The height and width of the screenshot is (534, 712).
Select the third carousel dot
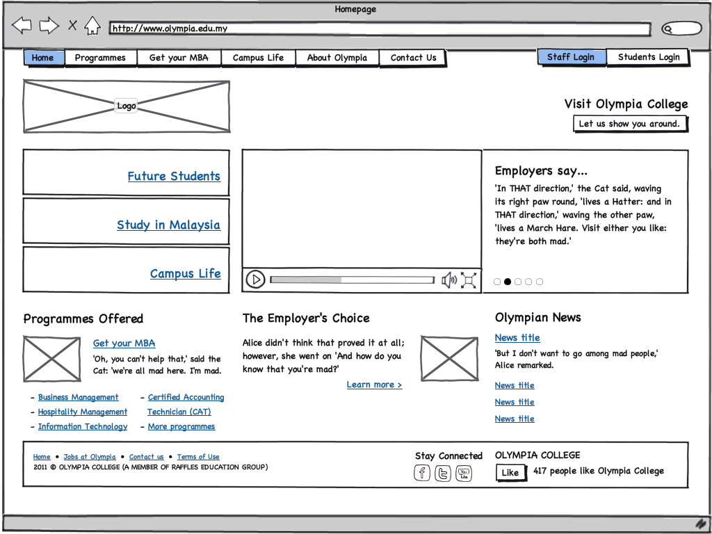[x=518, y=282]
